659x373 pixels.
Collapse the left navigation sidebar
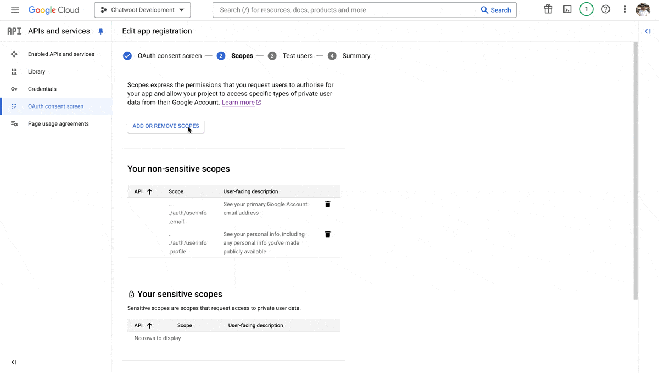14,362
